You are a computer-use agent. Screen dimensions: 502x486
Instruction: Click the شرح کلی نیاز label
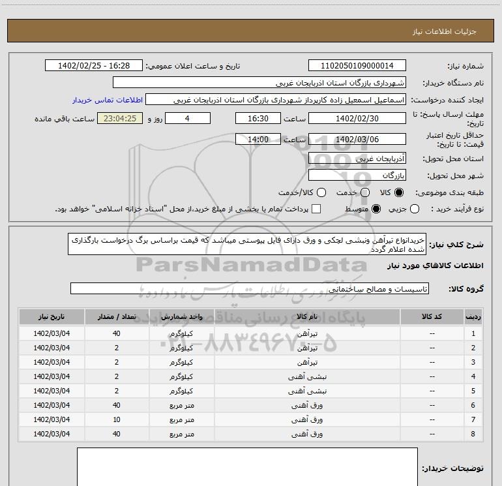coord(456,245)
